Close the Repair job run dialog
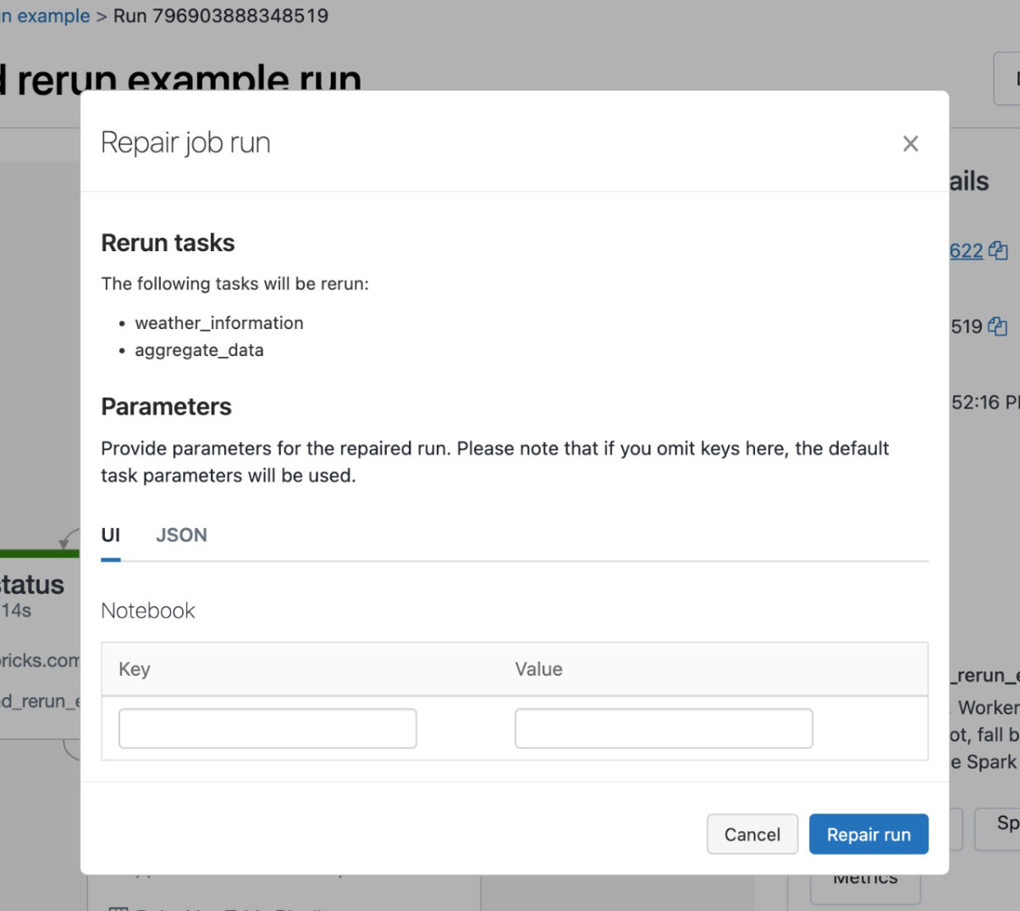This screenshot has width=1020, height=911. coord(910,144)
